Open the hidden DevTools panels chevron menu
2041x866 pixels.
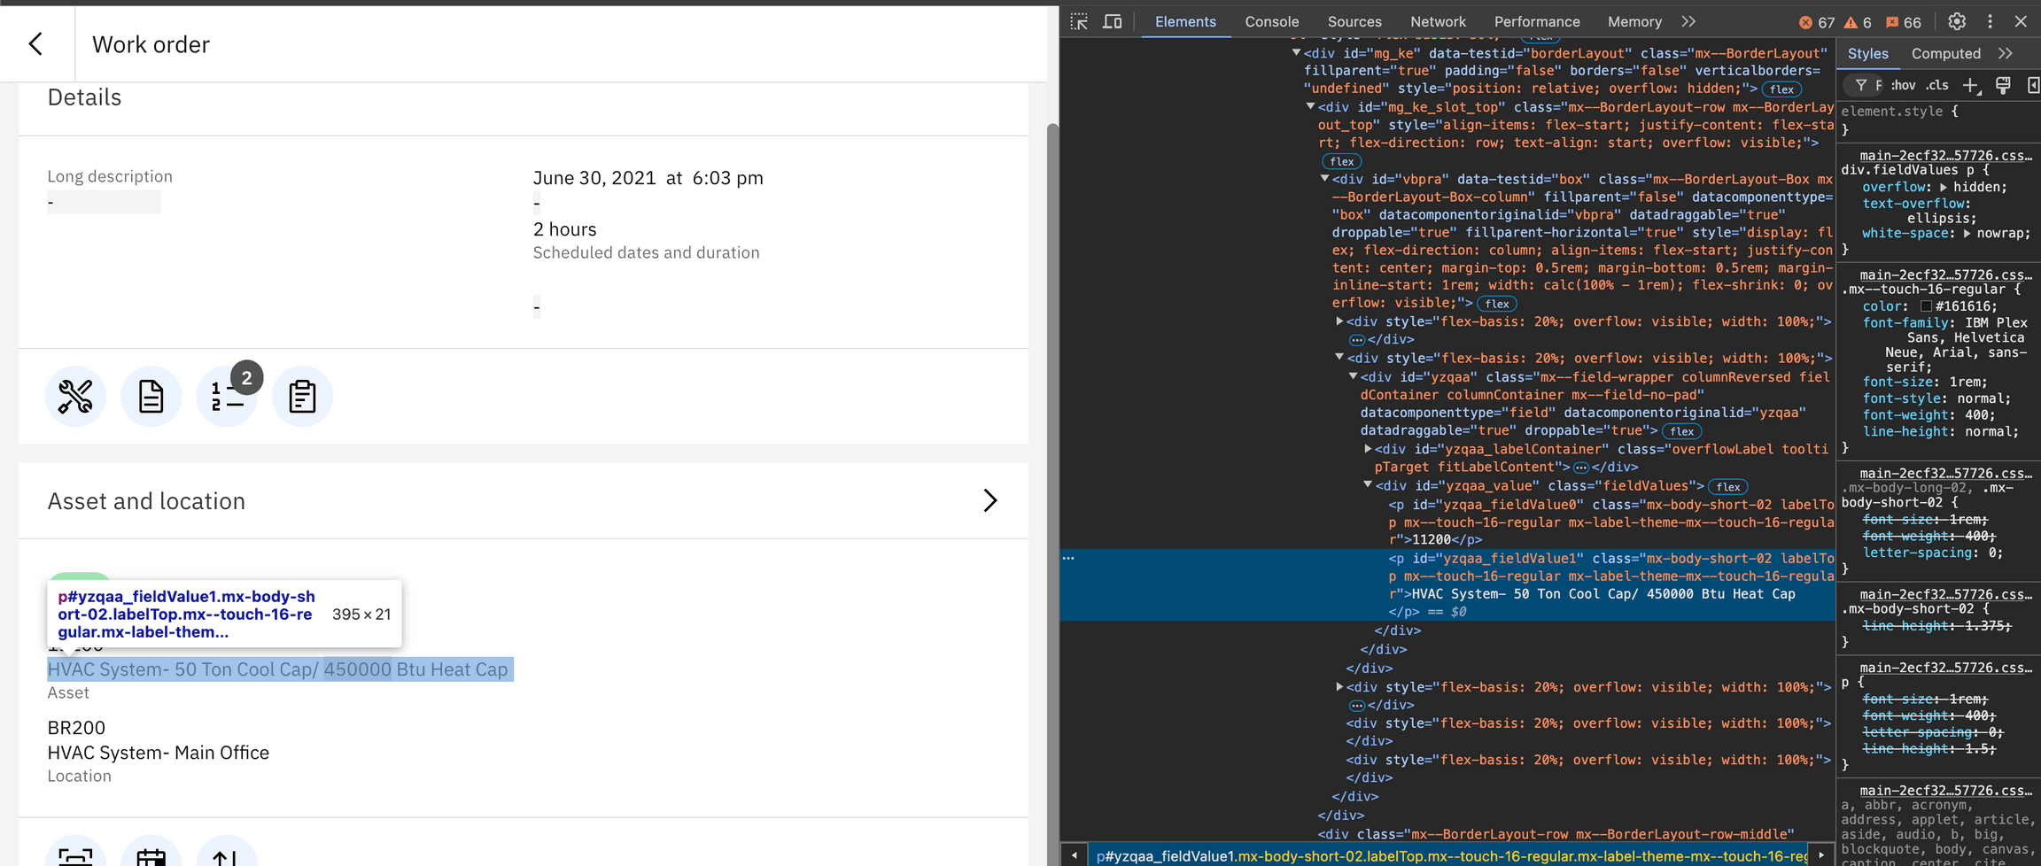(x=1688, y=21)
